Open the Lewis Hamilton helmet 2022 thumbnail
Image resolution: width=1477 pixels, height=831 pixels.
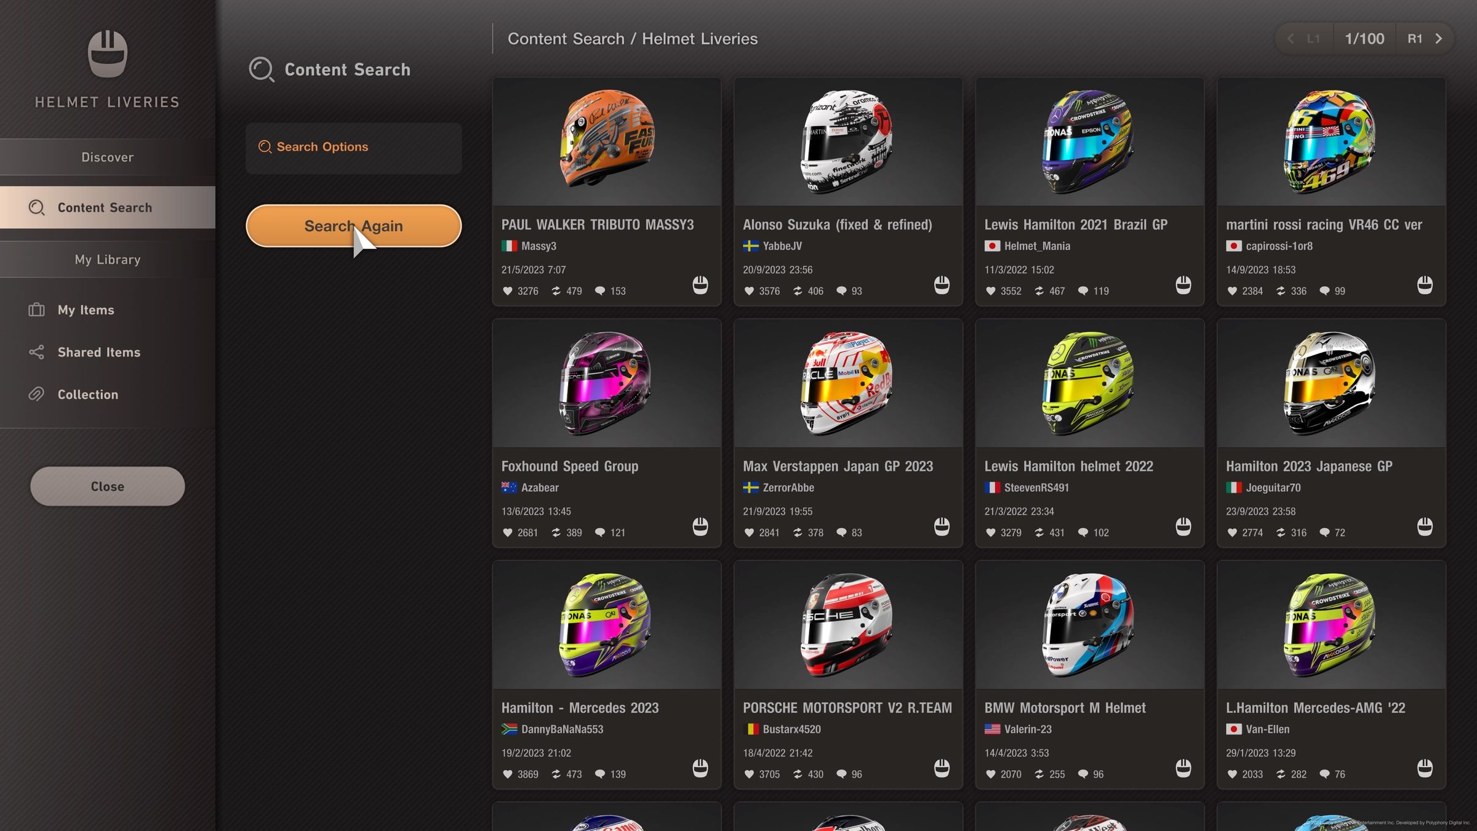1089,383
